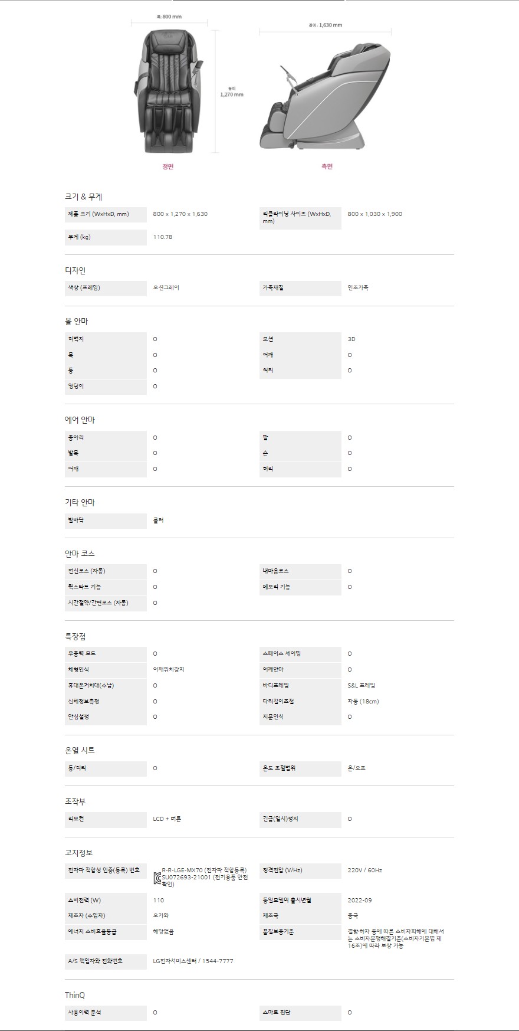Click the 제품 크기 (WxHxD, mm) label

pyautogui.click(x=98, y=214)
